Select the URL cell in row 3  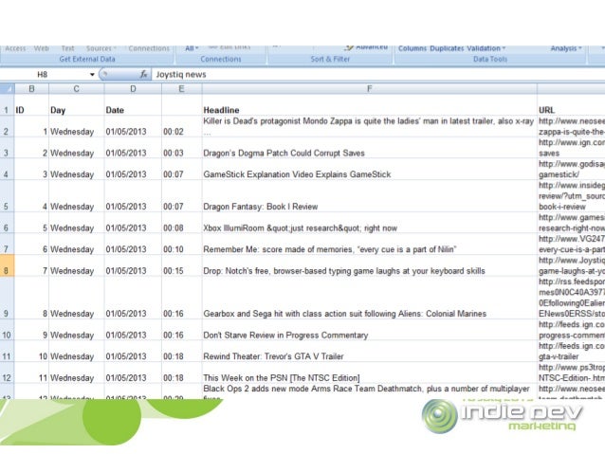(x=571, y=148)
